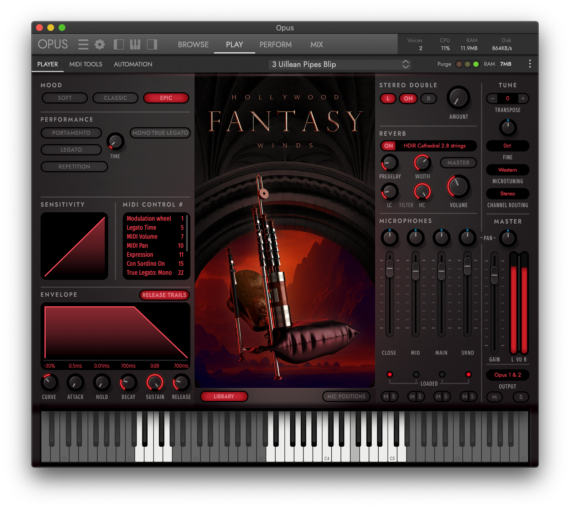Viewport: 570px width, 509px height.
Task: Toggle Mono True Legato
Action: tap(160, 133)
